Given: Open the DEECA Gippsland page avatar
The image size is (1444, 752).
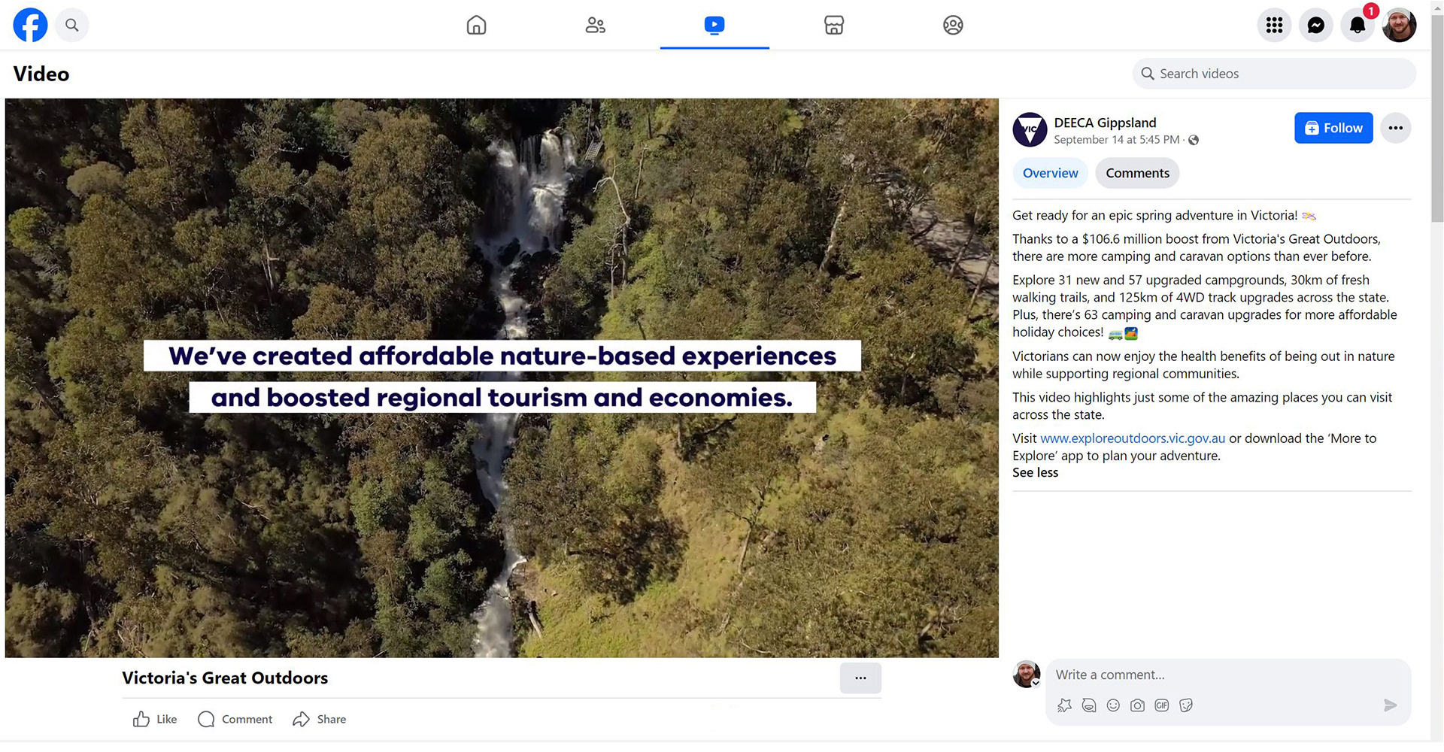Looking at the screenshot, I should [x=1030, y=129].
